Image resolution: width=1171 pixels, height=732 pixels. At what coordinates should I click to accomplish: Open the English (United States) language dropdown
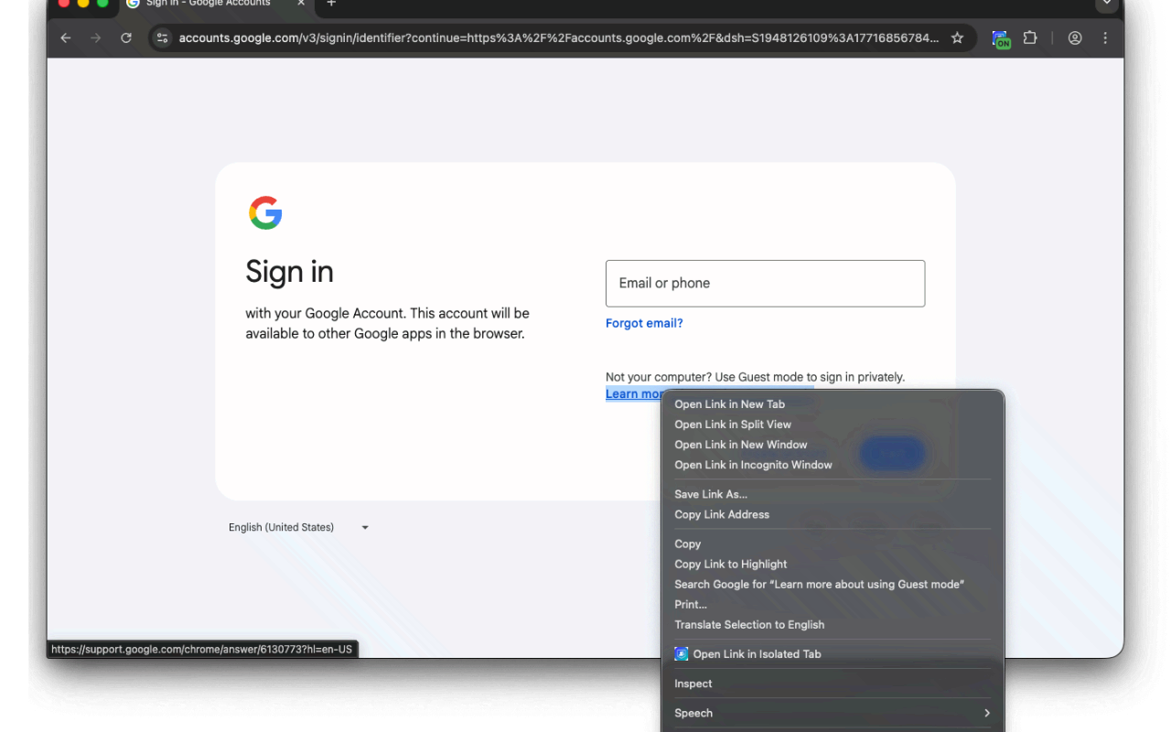click(x=299, y=528)
